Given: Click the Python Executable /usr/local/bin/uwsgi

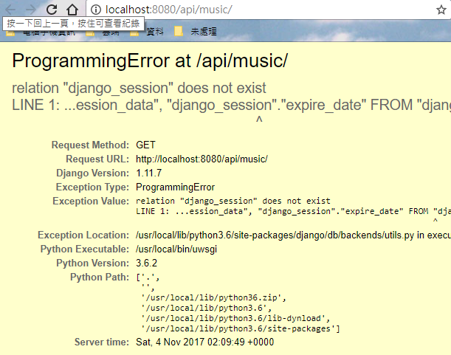Looking at the screenshot, I should [x=176, y=249].
